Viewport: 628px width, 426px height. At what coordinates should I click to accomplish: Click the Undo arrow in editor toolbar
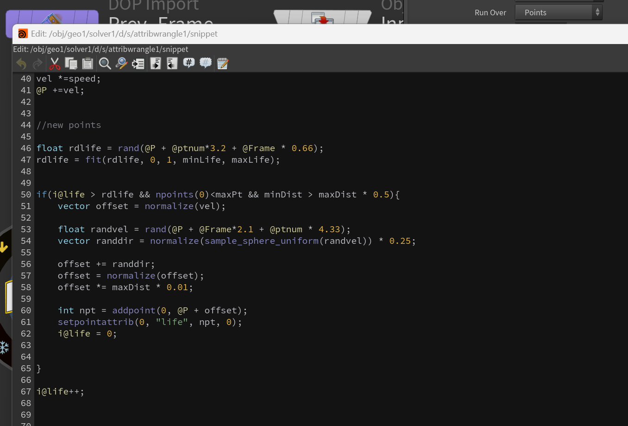[21, 64]
